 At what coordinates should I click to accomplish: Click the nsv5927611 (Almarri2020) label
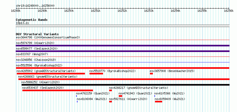pos(128,99)
